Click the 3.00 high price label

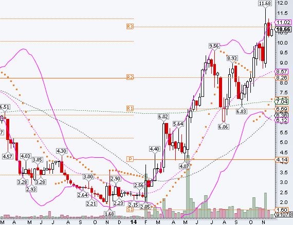click(x=88, y=176)
